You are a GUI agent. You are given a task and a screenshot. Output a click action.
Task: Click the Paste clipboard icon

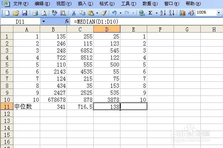91,13
